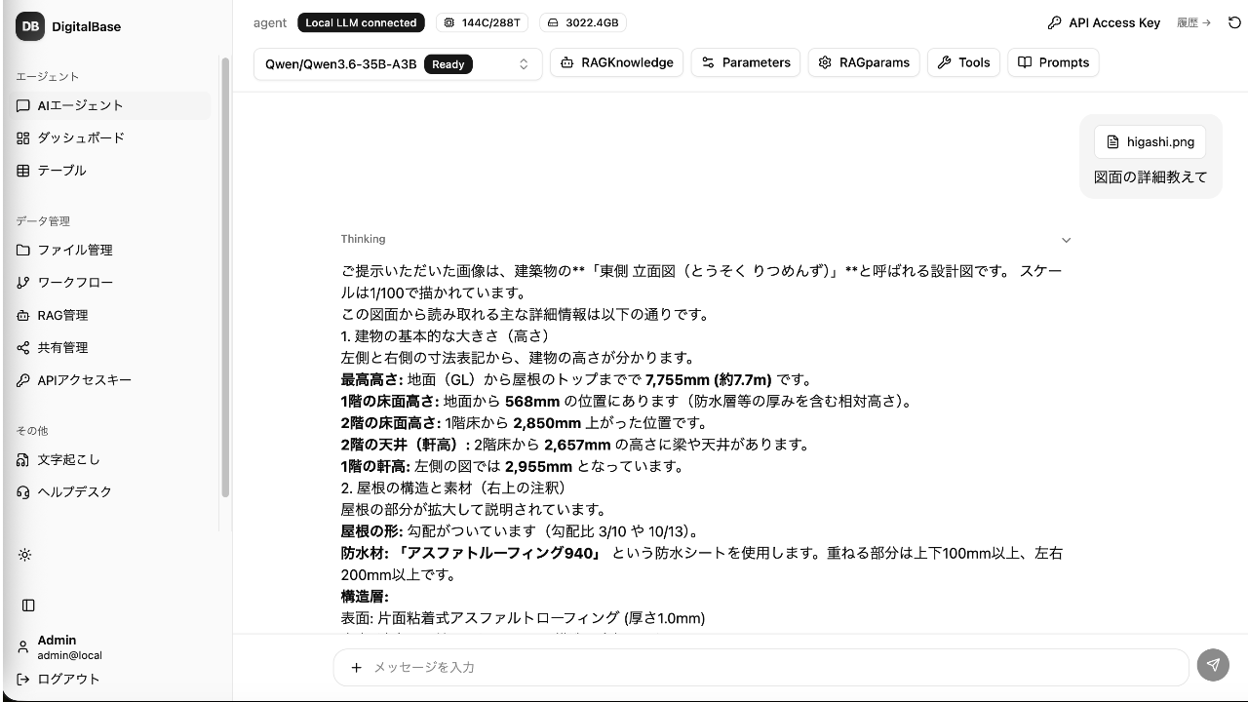The height and width of the screenshot is (702, 1248).
Task: Open the Qwen3.6-35B-A3B model dropdown
Action: pyautogui.click(x=398, y=64)
